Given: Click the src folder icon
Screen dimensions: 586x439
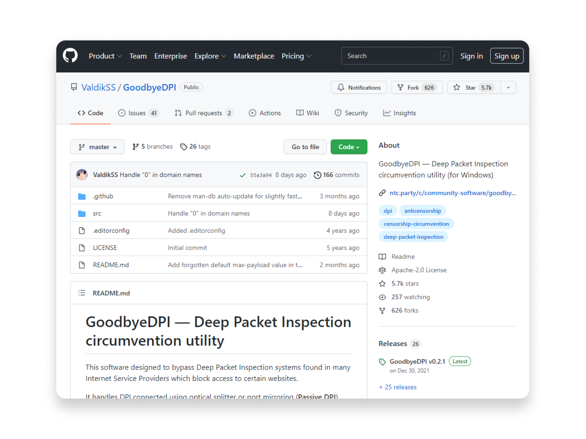Looking at the screenshot, I should point(82,213).
